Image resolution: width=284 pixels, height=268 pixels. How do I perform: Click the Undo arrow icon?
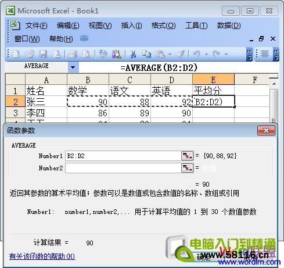click(197, 53)
